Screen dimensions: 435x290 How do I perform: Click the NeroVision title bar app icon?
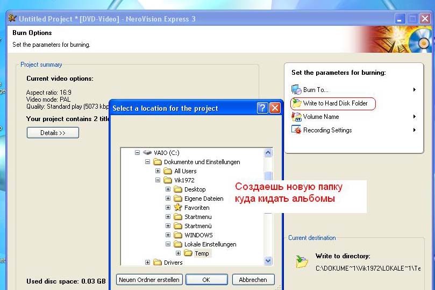click(12, 19)
